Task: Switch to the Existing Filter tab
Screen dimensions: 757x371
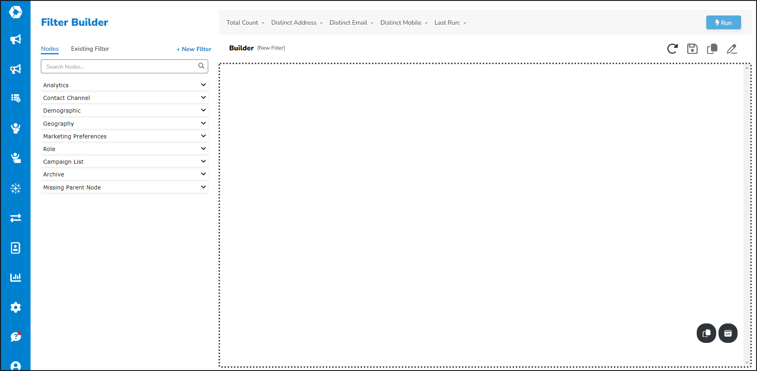Action: 90,48
